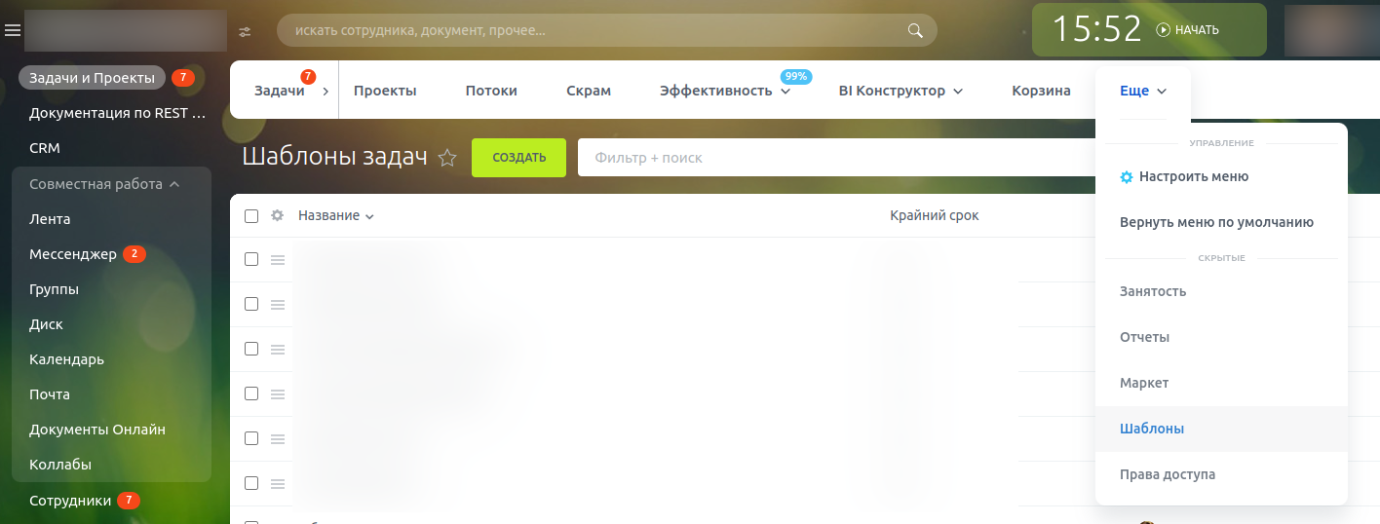This screenshot has width=1380, height=524.
Task: Tick checkbox of fifth template row
Action: pyautogui.click(x=251, y=438)
